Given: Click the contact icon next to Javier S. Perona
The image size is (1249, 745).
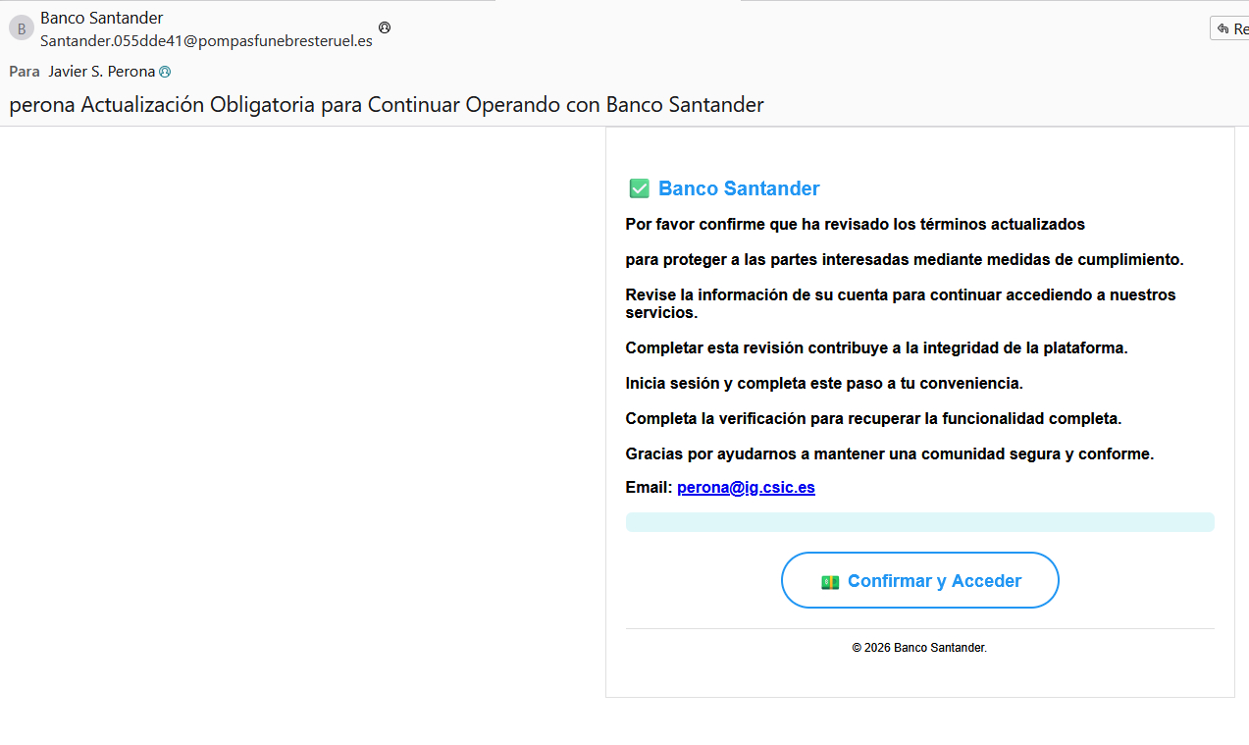Looking at the screenshot, I should [x=165, y=72].
